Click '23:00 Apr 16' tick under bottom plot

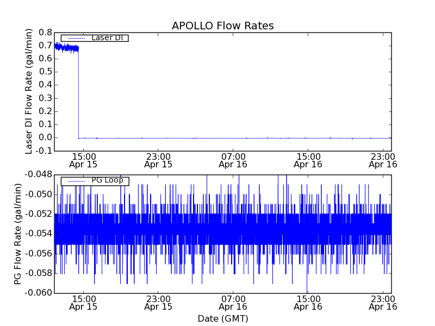coord(383,303)
